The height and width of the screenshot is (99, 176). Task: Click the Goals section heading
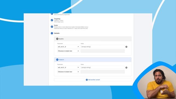coord(56,25)
